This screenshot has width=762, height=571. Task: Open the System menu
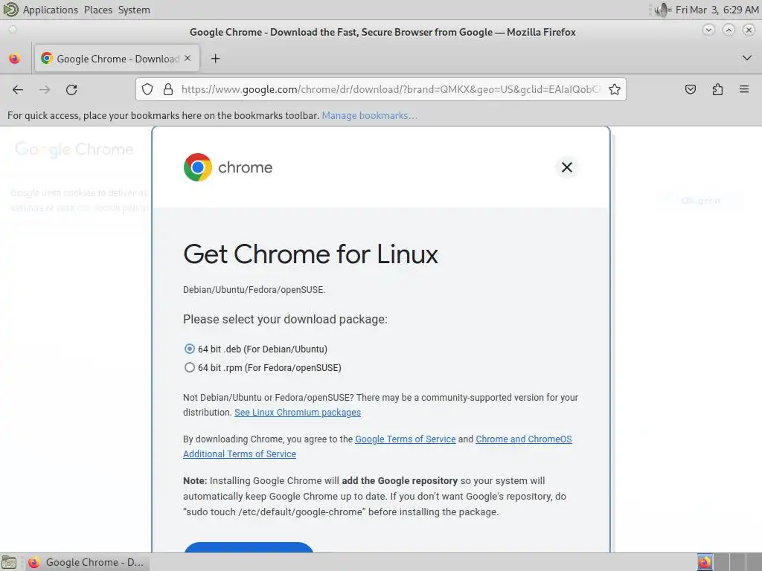pos(134,10)
